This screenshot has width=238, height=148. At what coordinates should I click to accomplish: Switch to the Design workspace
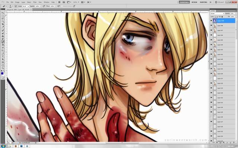click(194, 2)
